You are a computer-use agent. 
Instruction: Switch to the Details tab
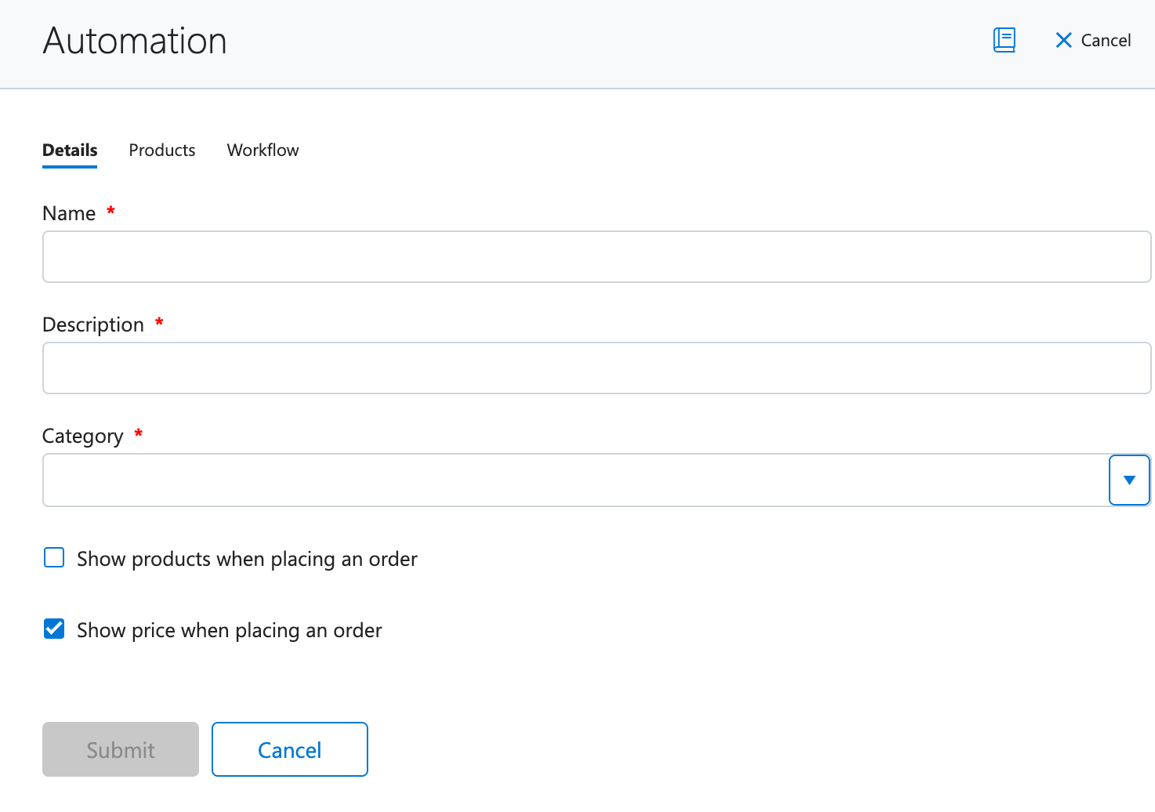click(x=70, y=150)
